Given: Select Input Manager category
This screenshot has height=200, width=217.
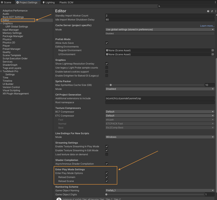Looking at the screenshot, I should click(11, 30).
